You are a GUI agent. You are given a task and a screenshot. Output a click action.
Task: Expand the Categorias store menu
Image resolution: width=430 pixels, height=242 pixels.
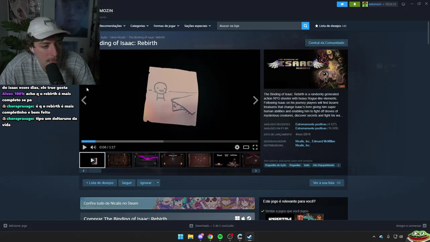tap(139, 26)
